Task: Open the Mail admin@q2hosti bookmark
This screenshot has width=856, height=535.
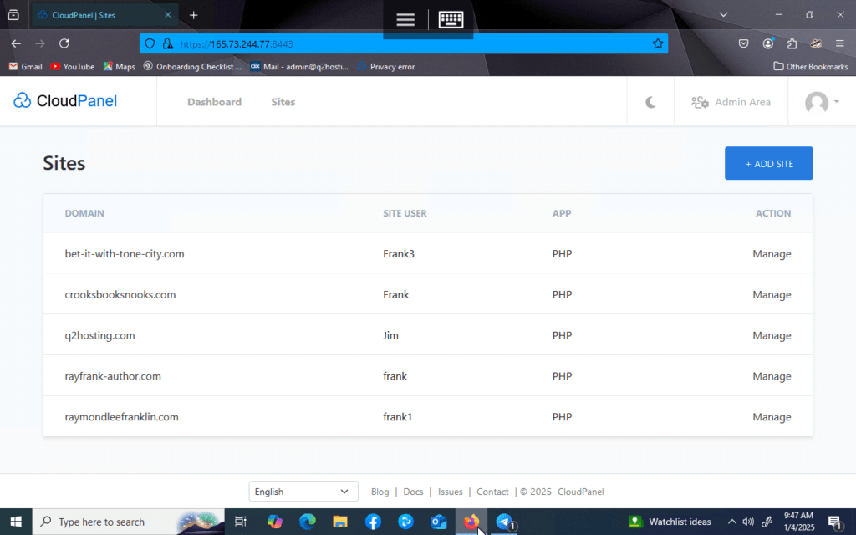Action: coord(299,67)
